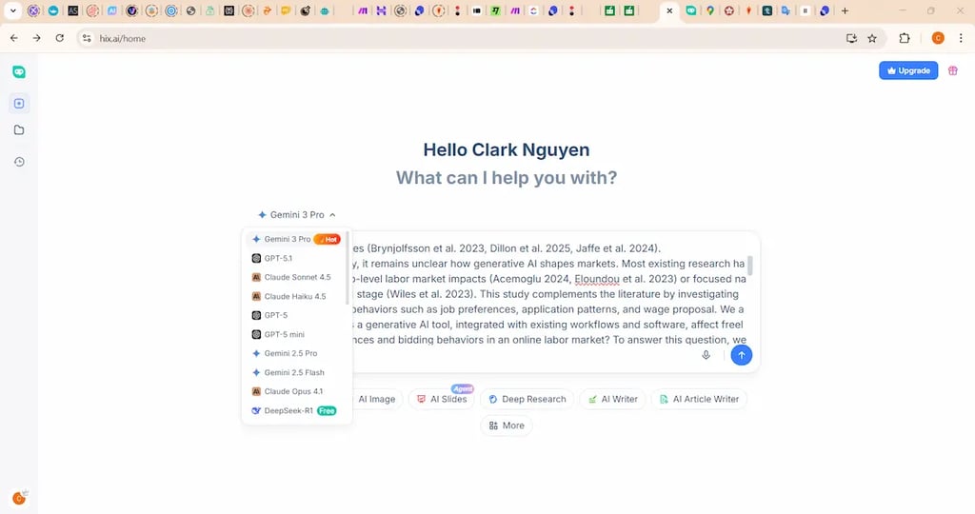Open tab search dropdown arrow
Screen dimensions: 975x514
point(13,10)
